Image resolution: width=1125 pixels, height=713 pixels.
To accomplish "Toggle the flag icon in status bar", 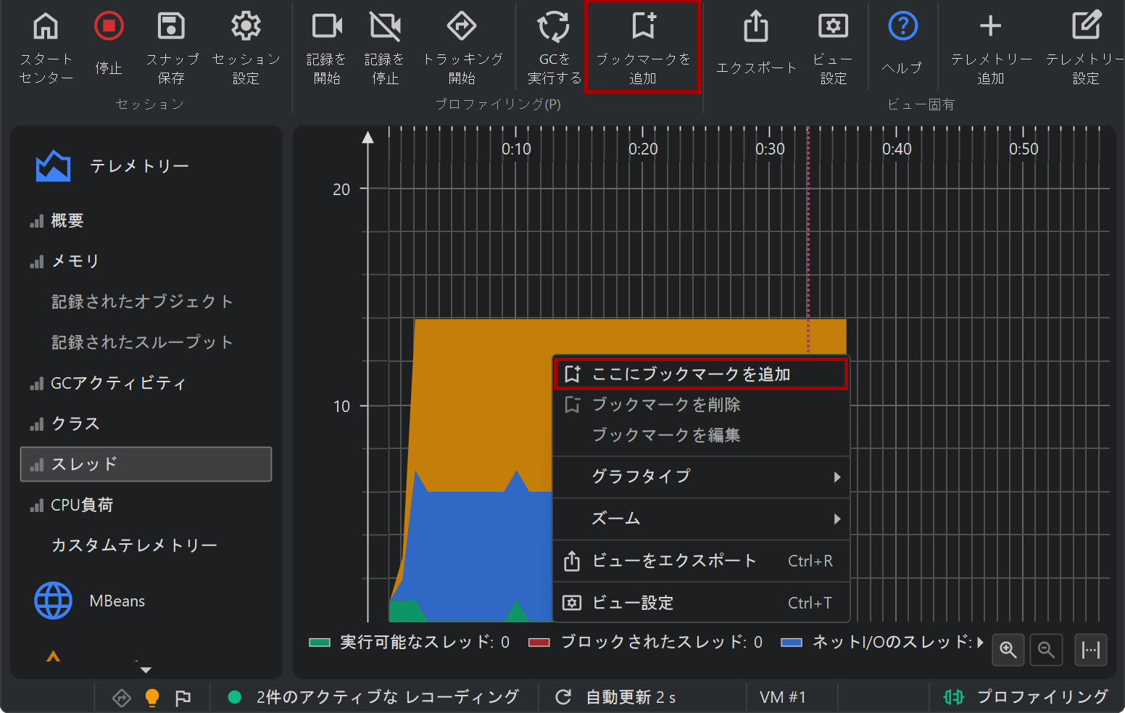I will point(183,698).
